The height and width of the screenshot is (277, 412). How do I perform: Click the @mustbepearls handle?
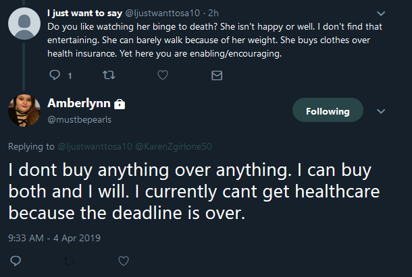point(79,119)
